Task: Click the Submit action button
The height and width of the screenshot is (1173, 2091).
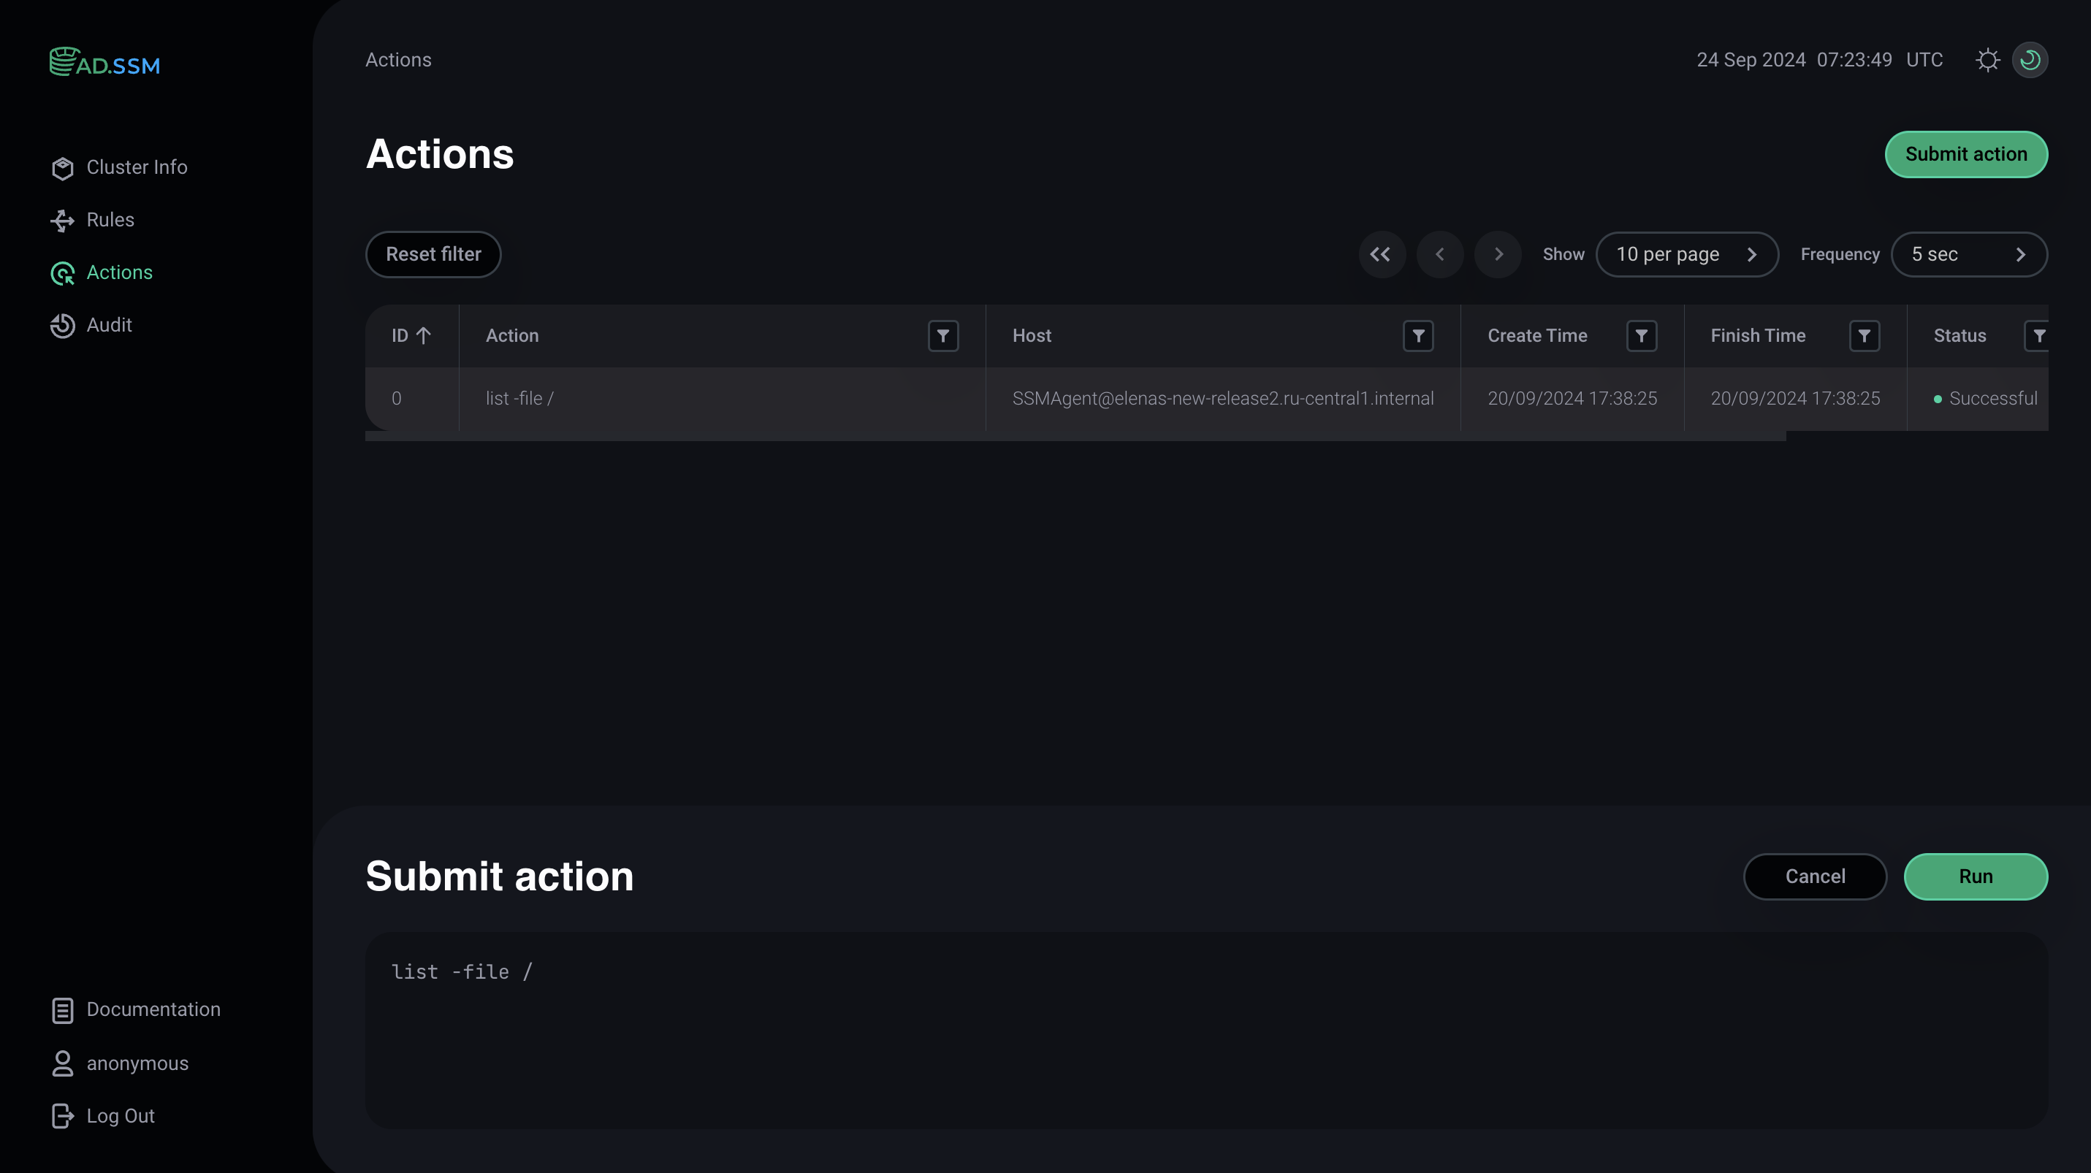Action: pyautogui.click(x=1966, y=154)
